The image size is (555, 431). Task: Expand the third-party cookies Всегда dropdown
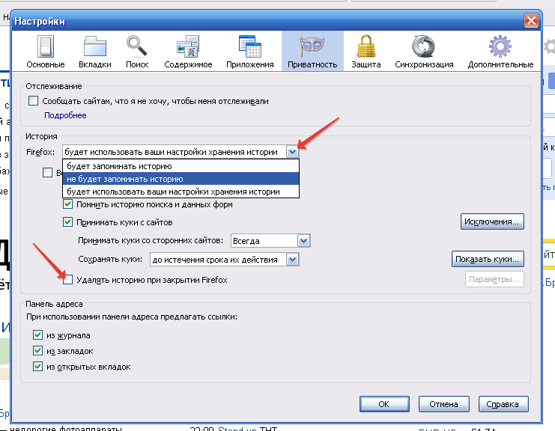tap(303, 241)
